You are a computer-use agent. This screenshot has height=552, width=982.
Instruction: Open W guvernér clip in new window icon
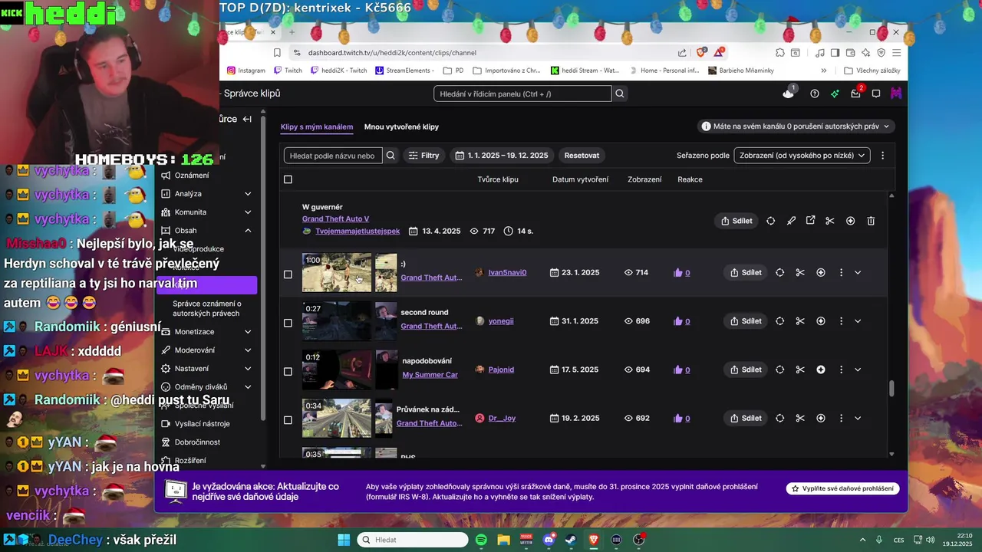pyautogui.click(x=811, y=221)
